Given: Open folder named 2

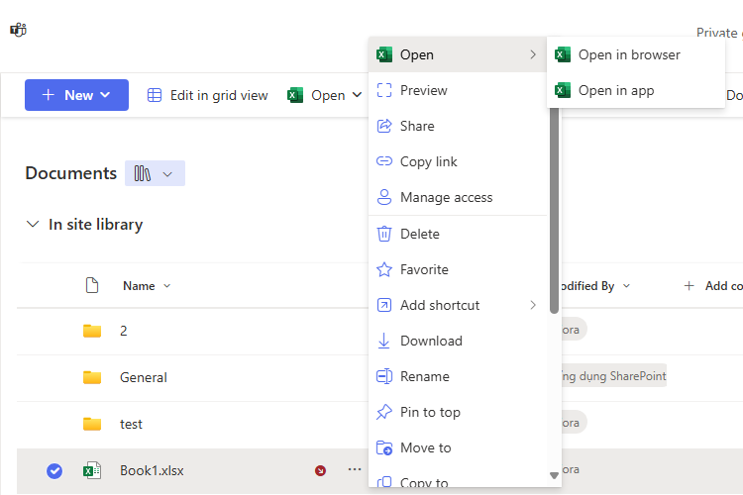Looking at the screenshot, I should coord(123,331).
